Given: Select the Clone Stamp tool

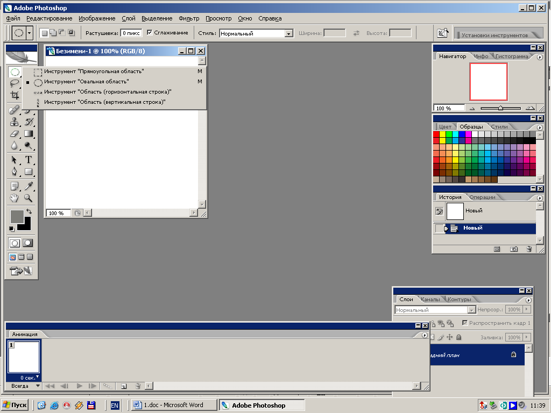Looking at the screenshot, I should click(15, 122).
